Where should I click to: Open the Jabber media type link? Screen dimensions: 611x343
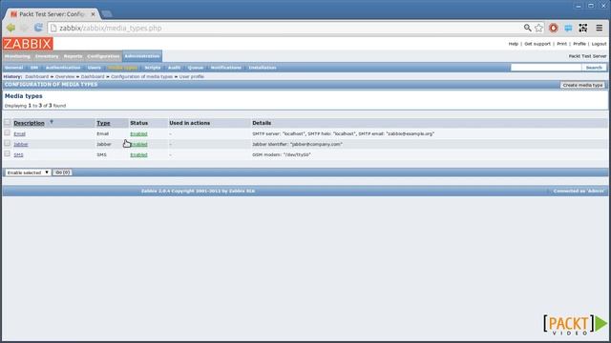click(21, 144)
